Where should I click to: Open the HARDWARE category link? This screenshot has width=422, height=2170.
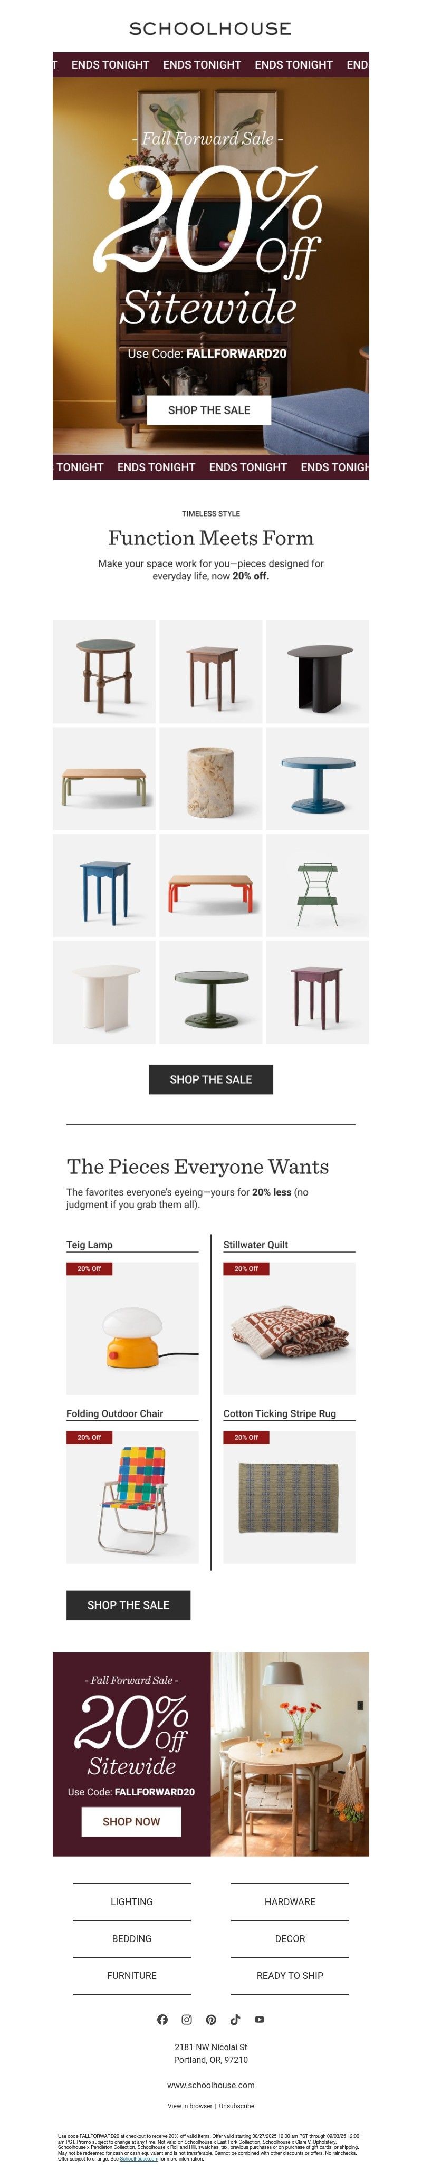tap(290, 1901)
